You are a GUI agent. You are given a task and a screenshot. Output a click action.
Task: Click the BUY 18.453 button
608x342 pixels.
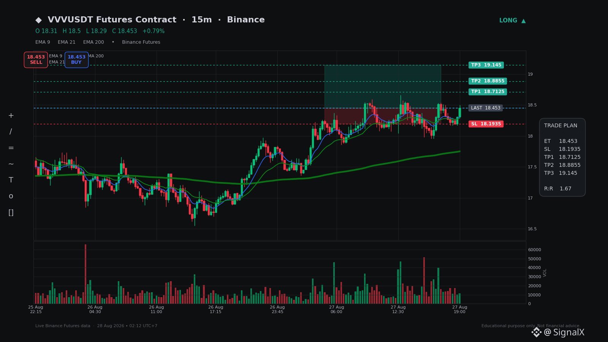click(76, 60)
